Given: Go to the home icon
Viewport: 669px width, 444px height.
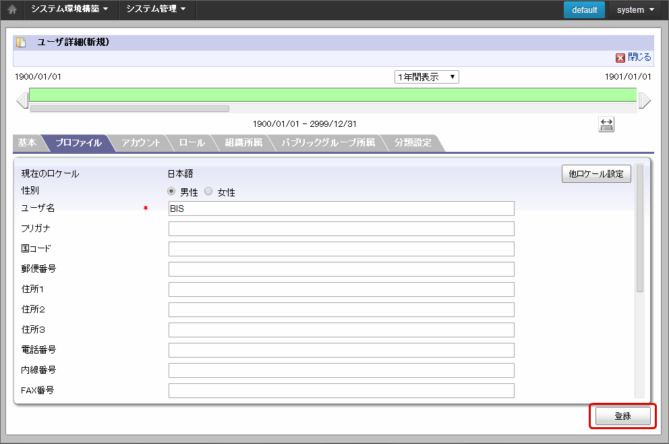Looking at the screenshot, I should point(12,9).
